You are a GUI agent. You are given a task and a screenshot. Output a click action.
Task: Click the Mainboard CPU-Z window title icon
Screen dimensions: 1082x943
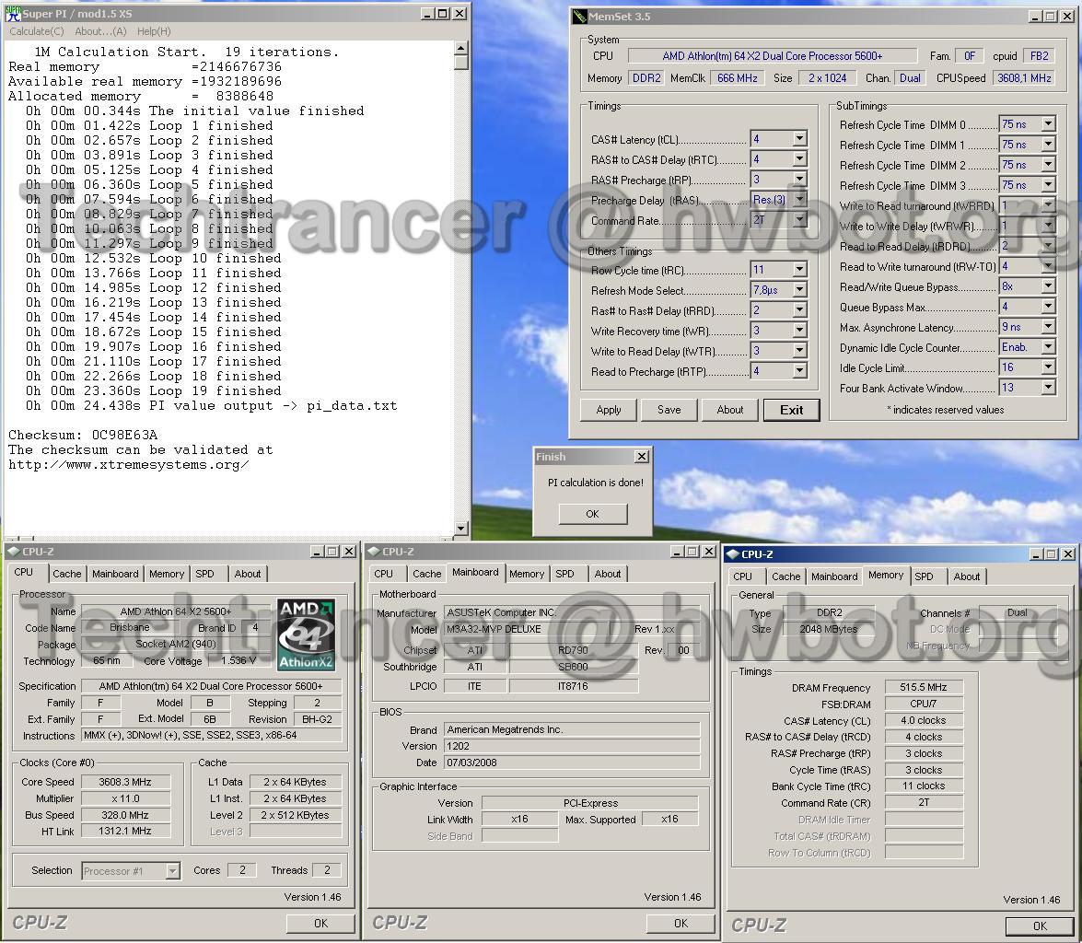[373, 552]
